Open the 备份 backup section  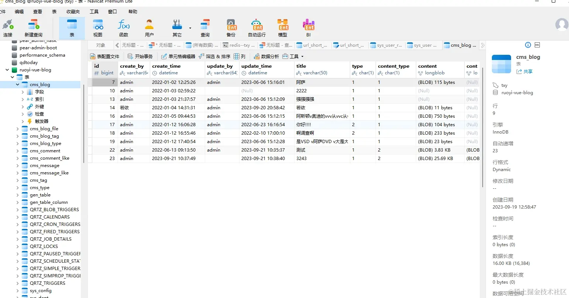(x=231, y=28)
